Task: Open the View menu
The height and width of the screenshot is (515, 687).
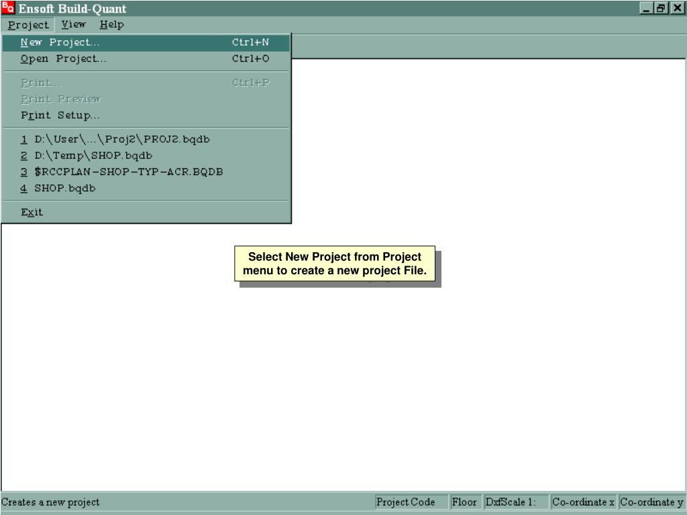Action: [x=73, y=25]
